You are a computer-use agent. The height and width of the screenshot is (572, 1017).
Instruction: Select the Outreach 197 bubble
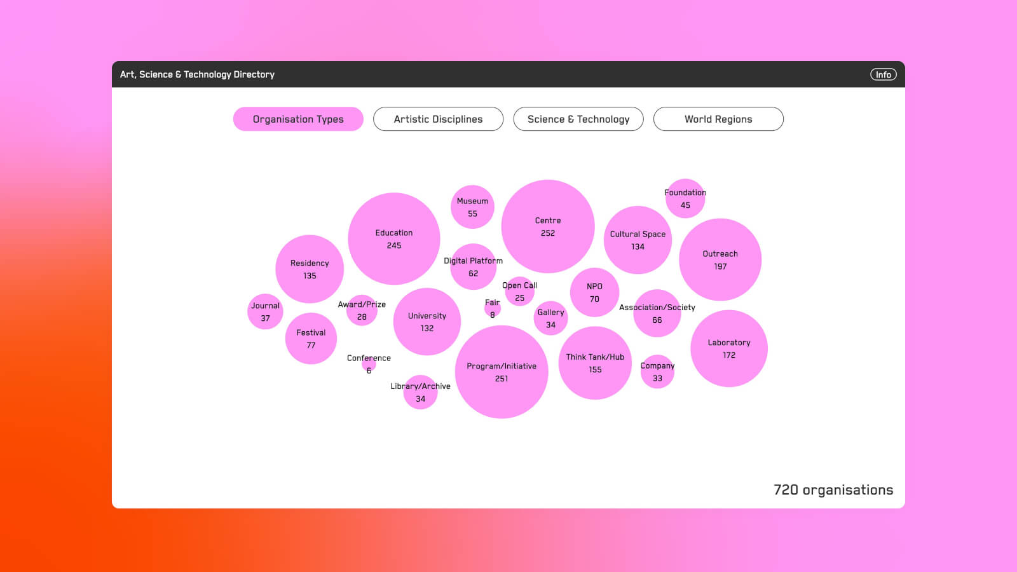720,259
